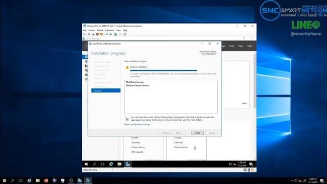Open Internet Explorer from host taskbar
The height and width of the screenshot is (184, 327).
[x=30, y=180]
